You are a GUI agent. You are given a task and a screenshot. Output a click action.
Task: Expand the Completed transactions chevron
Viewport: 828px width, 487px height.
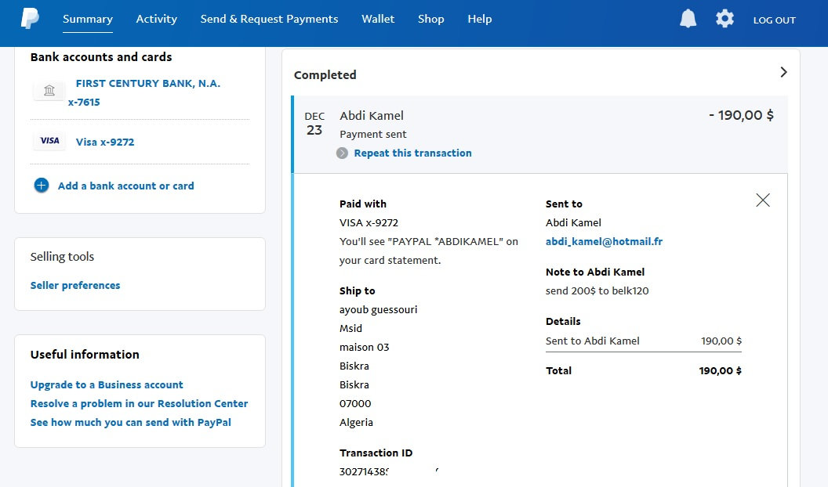pos(783,72)
